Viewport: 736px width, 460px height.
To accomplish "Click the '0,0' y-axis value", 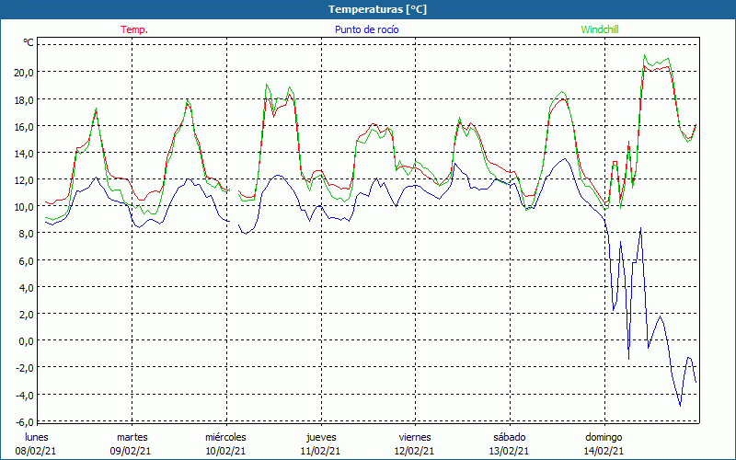I will point(27,341).
